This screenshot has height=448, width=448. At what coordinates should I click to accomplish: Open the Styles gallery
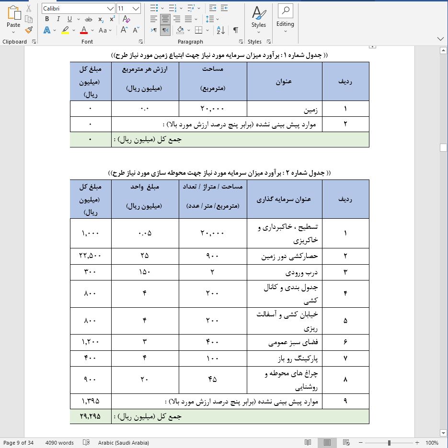[259, 19]
